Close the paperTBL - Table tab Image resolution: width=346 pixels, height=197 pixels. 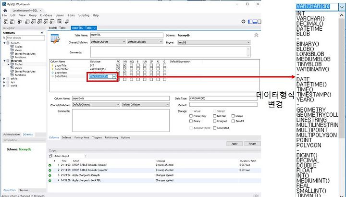[95, 28]
